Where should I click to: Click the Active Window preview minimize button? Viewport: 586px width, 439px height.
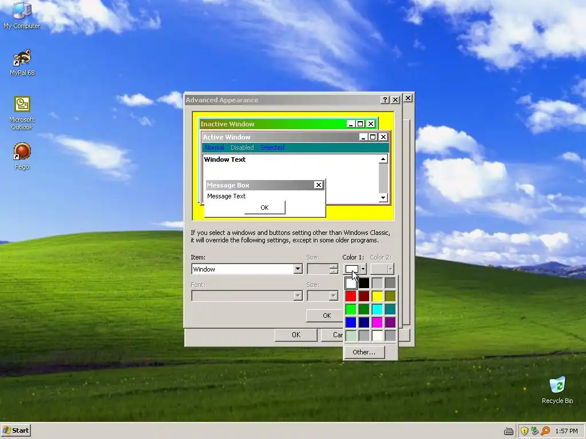pos(363,137)
